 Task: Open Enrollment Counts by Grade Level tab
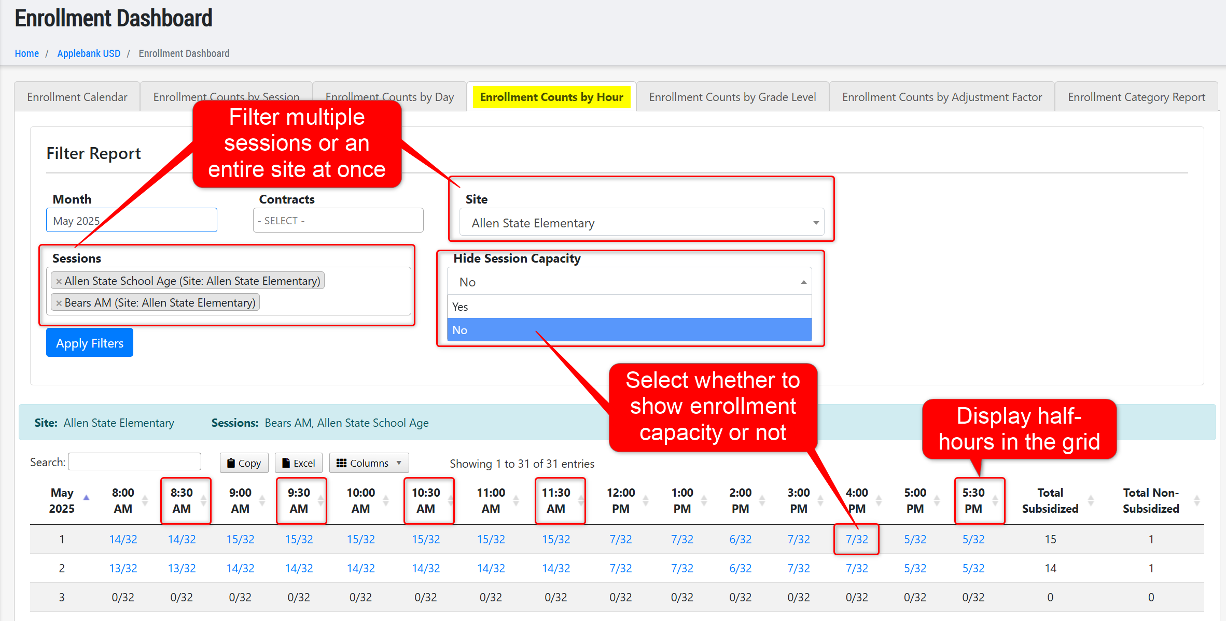(732, 97)
